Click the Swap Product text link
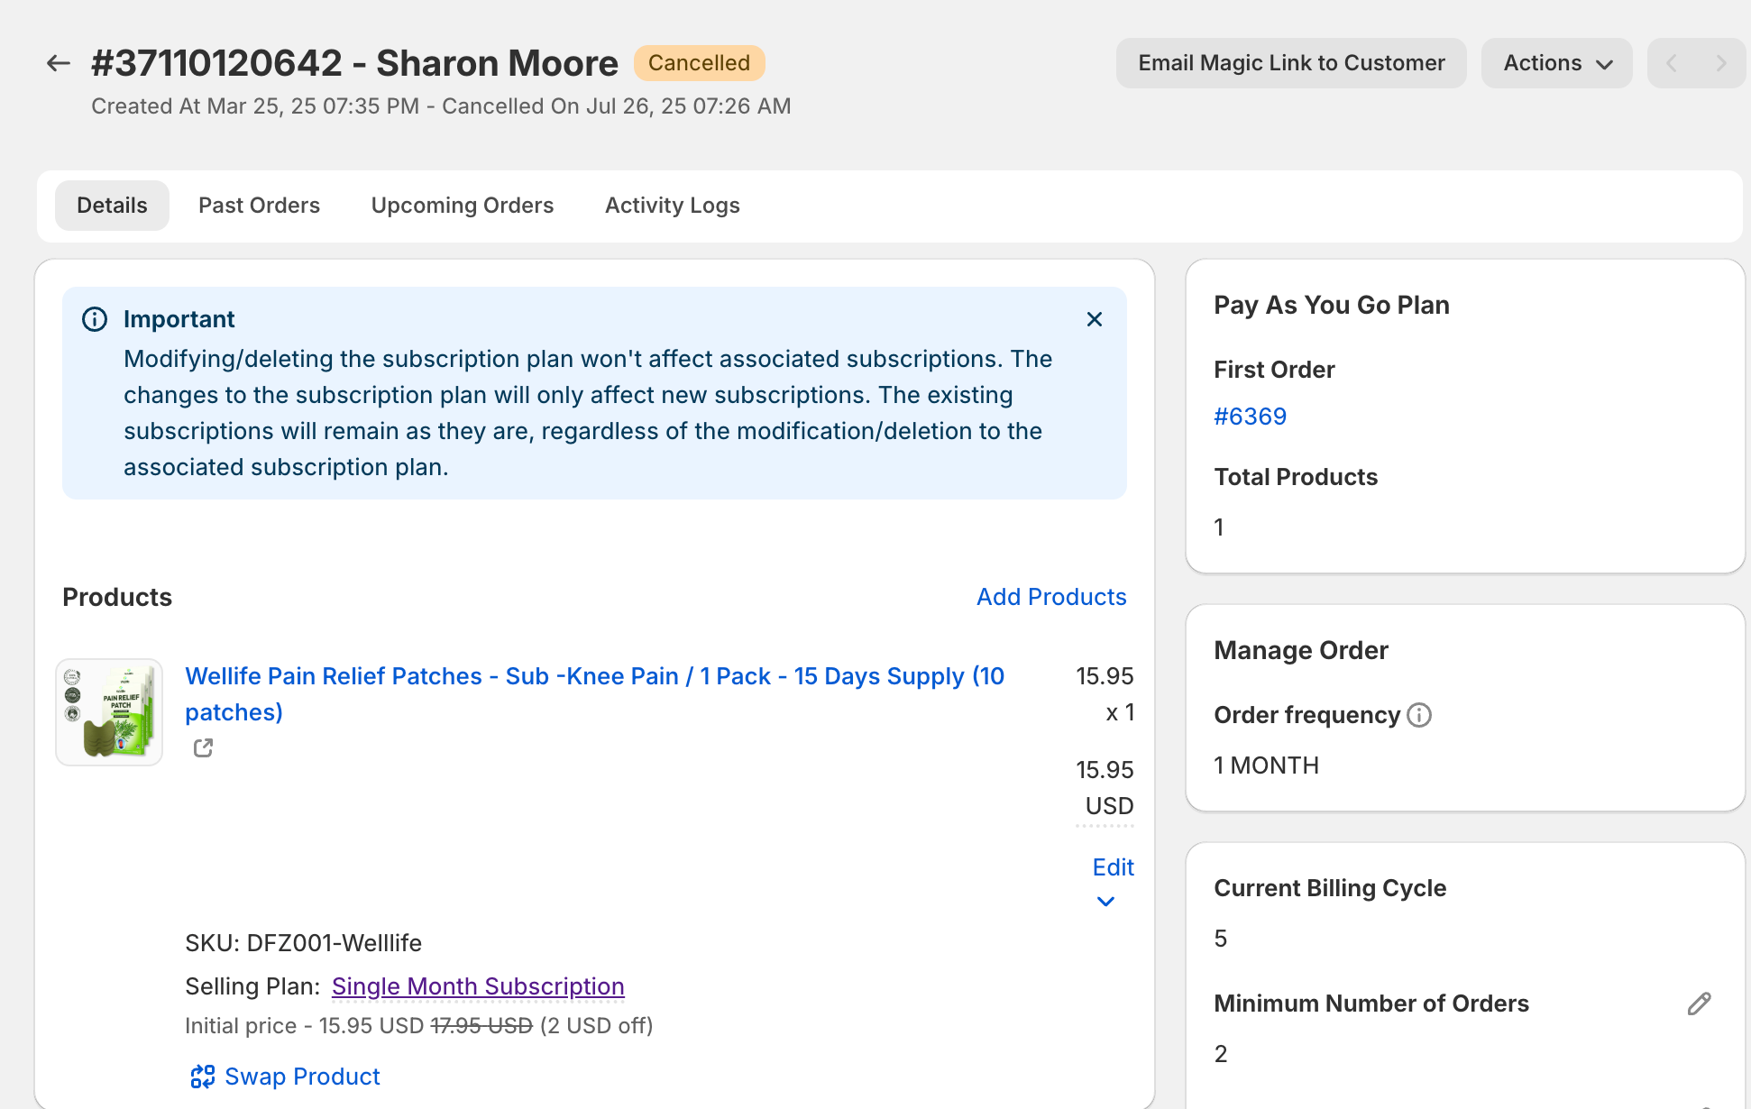 [302, 1077]
